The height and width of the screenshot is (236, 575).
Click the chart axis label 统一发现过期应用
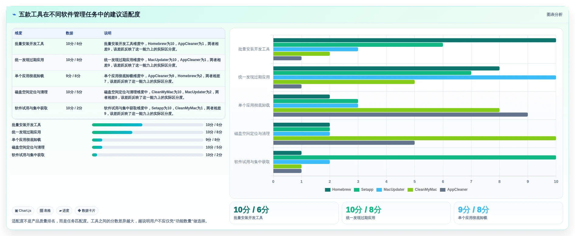tap(254, 77)
